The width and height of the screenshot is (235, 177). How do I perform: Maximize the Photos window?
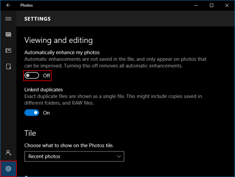(x=211, y=5)
